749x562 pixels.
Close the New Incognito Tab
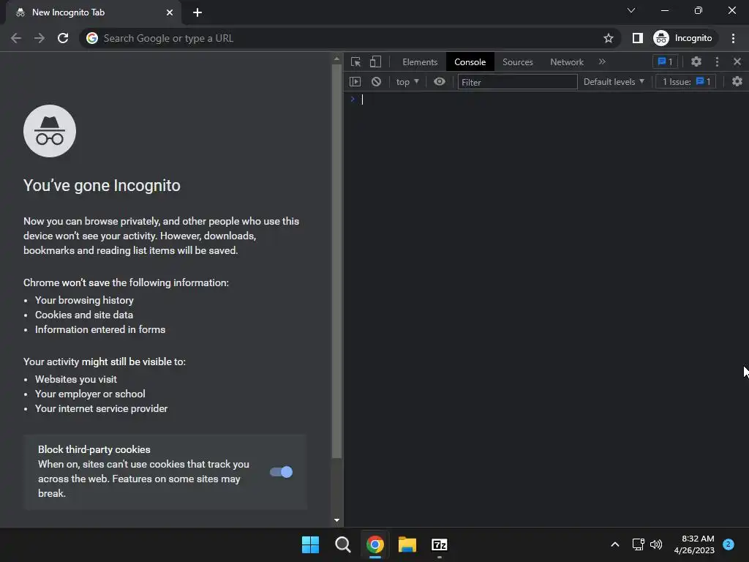click(x=170, y=12)
